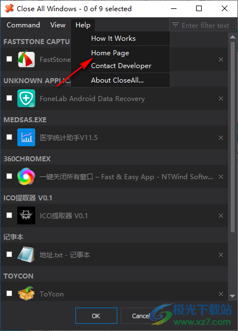Enable the ToYcon checkbox
The width and height of the screenshot is (238, 331).
pyautogui.click(x=9, y=293)
